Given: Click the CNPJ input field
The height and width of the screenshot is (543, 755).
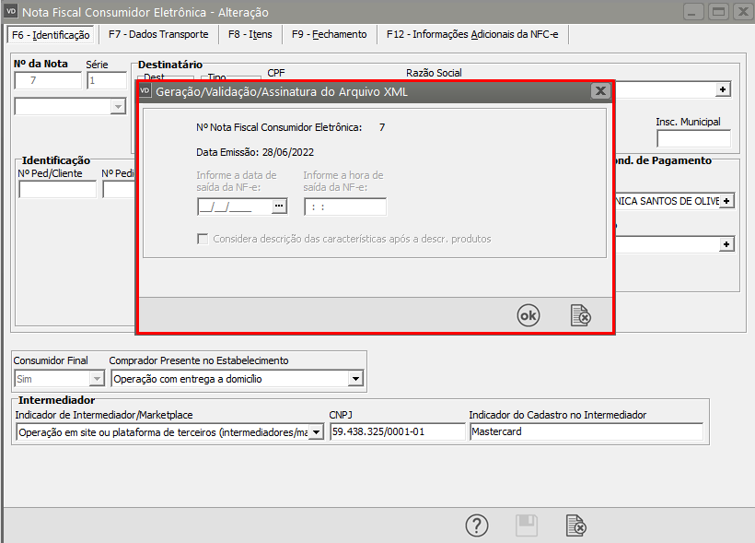Looking at the screenshot, I should [396, 432].
